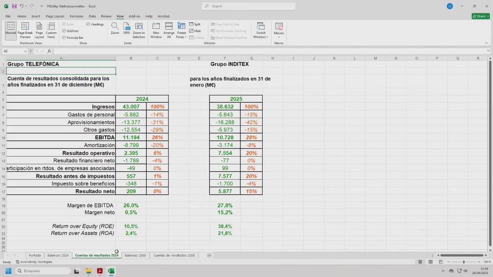
Task: Click the Search box in title bar
Action: pyautogui.click(x=248, y=6)
